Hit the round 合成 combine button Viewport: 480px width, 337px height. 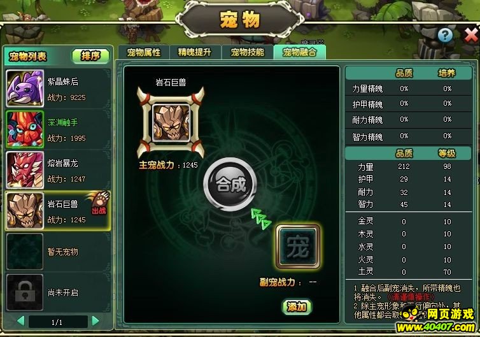point(230,185)
